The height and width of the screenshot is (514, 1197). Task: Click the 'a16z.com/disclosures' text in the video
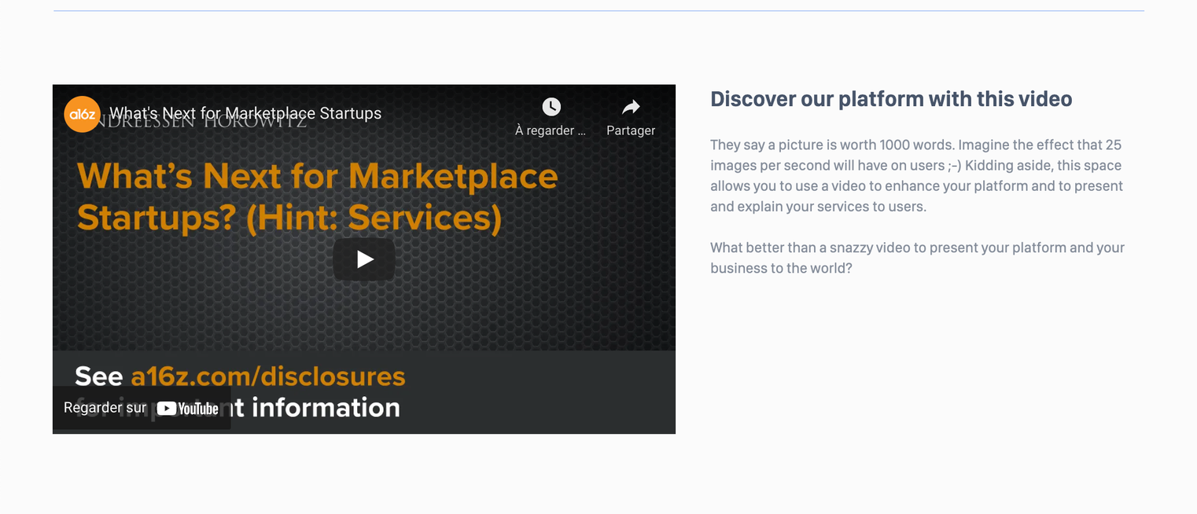(268, 376)
